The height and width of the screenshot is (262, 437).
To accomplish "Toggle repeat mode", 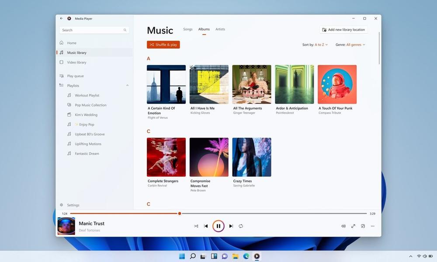I will (241, 226).
